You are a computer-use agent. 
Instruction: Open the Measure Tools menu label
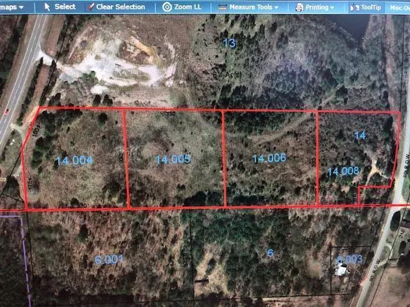point(251,8)
